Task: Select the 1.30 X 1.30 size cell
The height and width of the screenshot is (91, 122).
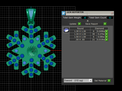Action: click(80, 31)
